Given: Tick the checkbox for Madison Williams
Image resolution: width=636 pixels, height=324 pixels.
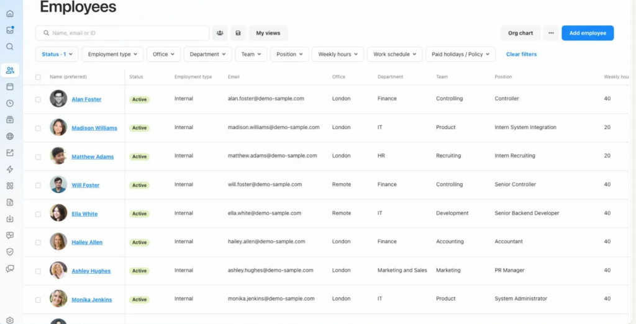Looking at the screenshot, I should tap(38, 128).
